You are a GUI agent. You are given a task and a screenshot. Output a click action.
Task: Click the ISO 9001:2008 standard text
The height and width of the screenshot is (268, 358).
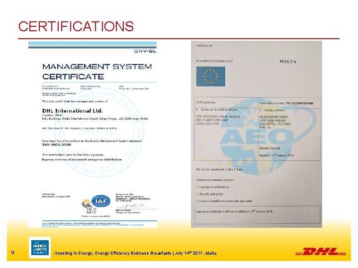pos(56,144)
